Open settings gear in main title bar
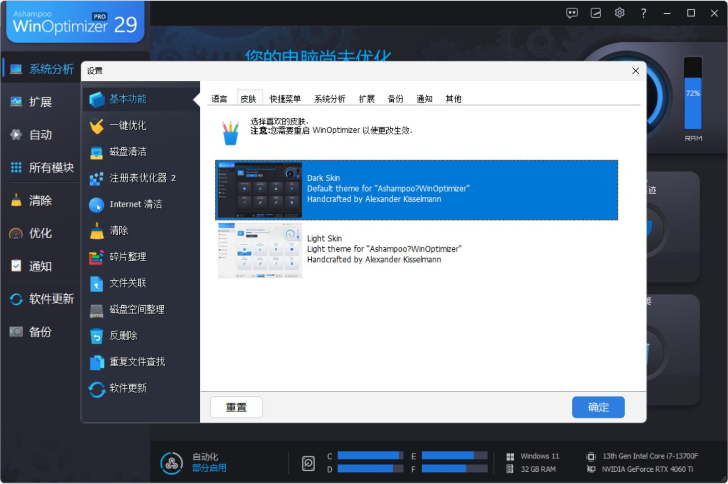The width and height of the screenshot is (728, 484). coord(619,13)
